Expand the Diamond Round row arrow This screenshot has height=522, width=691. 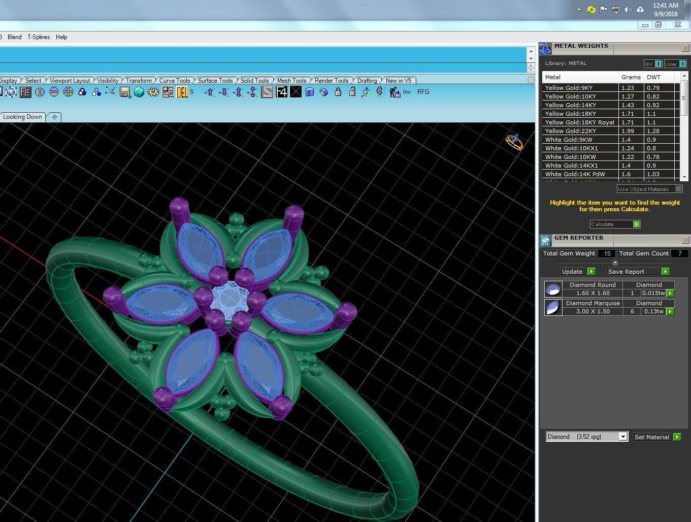tap(670, 293)
